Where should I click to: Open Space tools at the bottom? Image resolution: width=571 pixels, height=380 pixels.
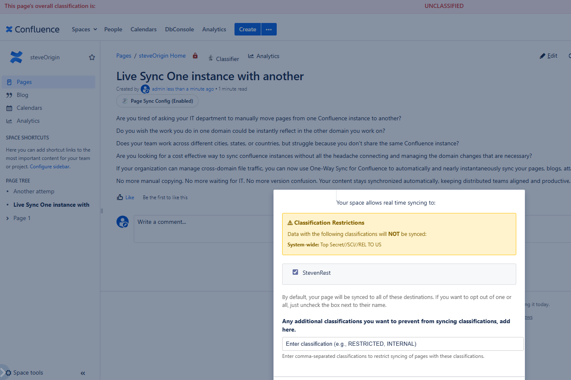pos(28,372)
